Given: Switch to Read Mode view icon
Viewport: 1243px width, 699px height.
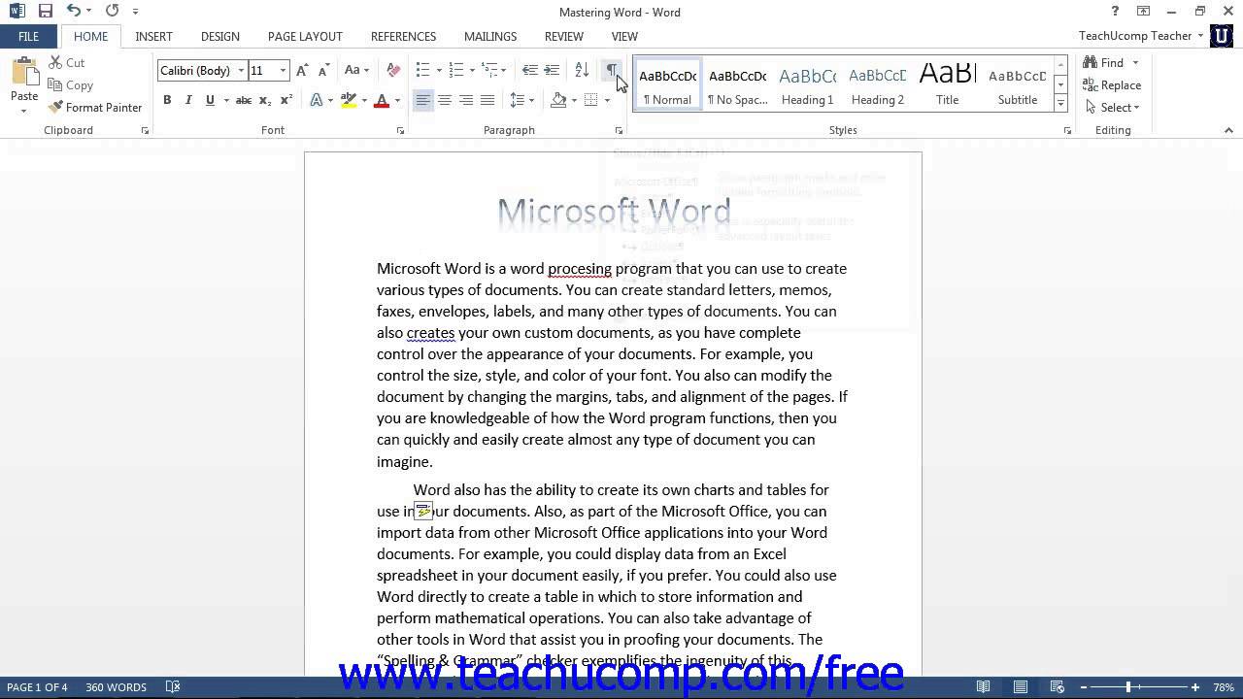Looking at the screenshot, I should 985,687.
